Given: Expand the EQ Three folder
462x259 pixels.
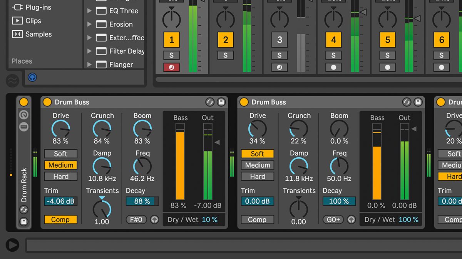Looking at the screenshot, I should click(x=89, y=11).
